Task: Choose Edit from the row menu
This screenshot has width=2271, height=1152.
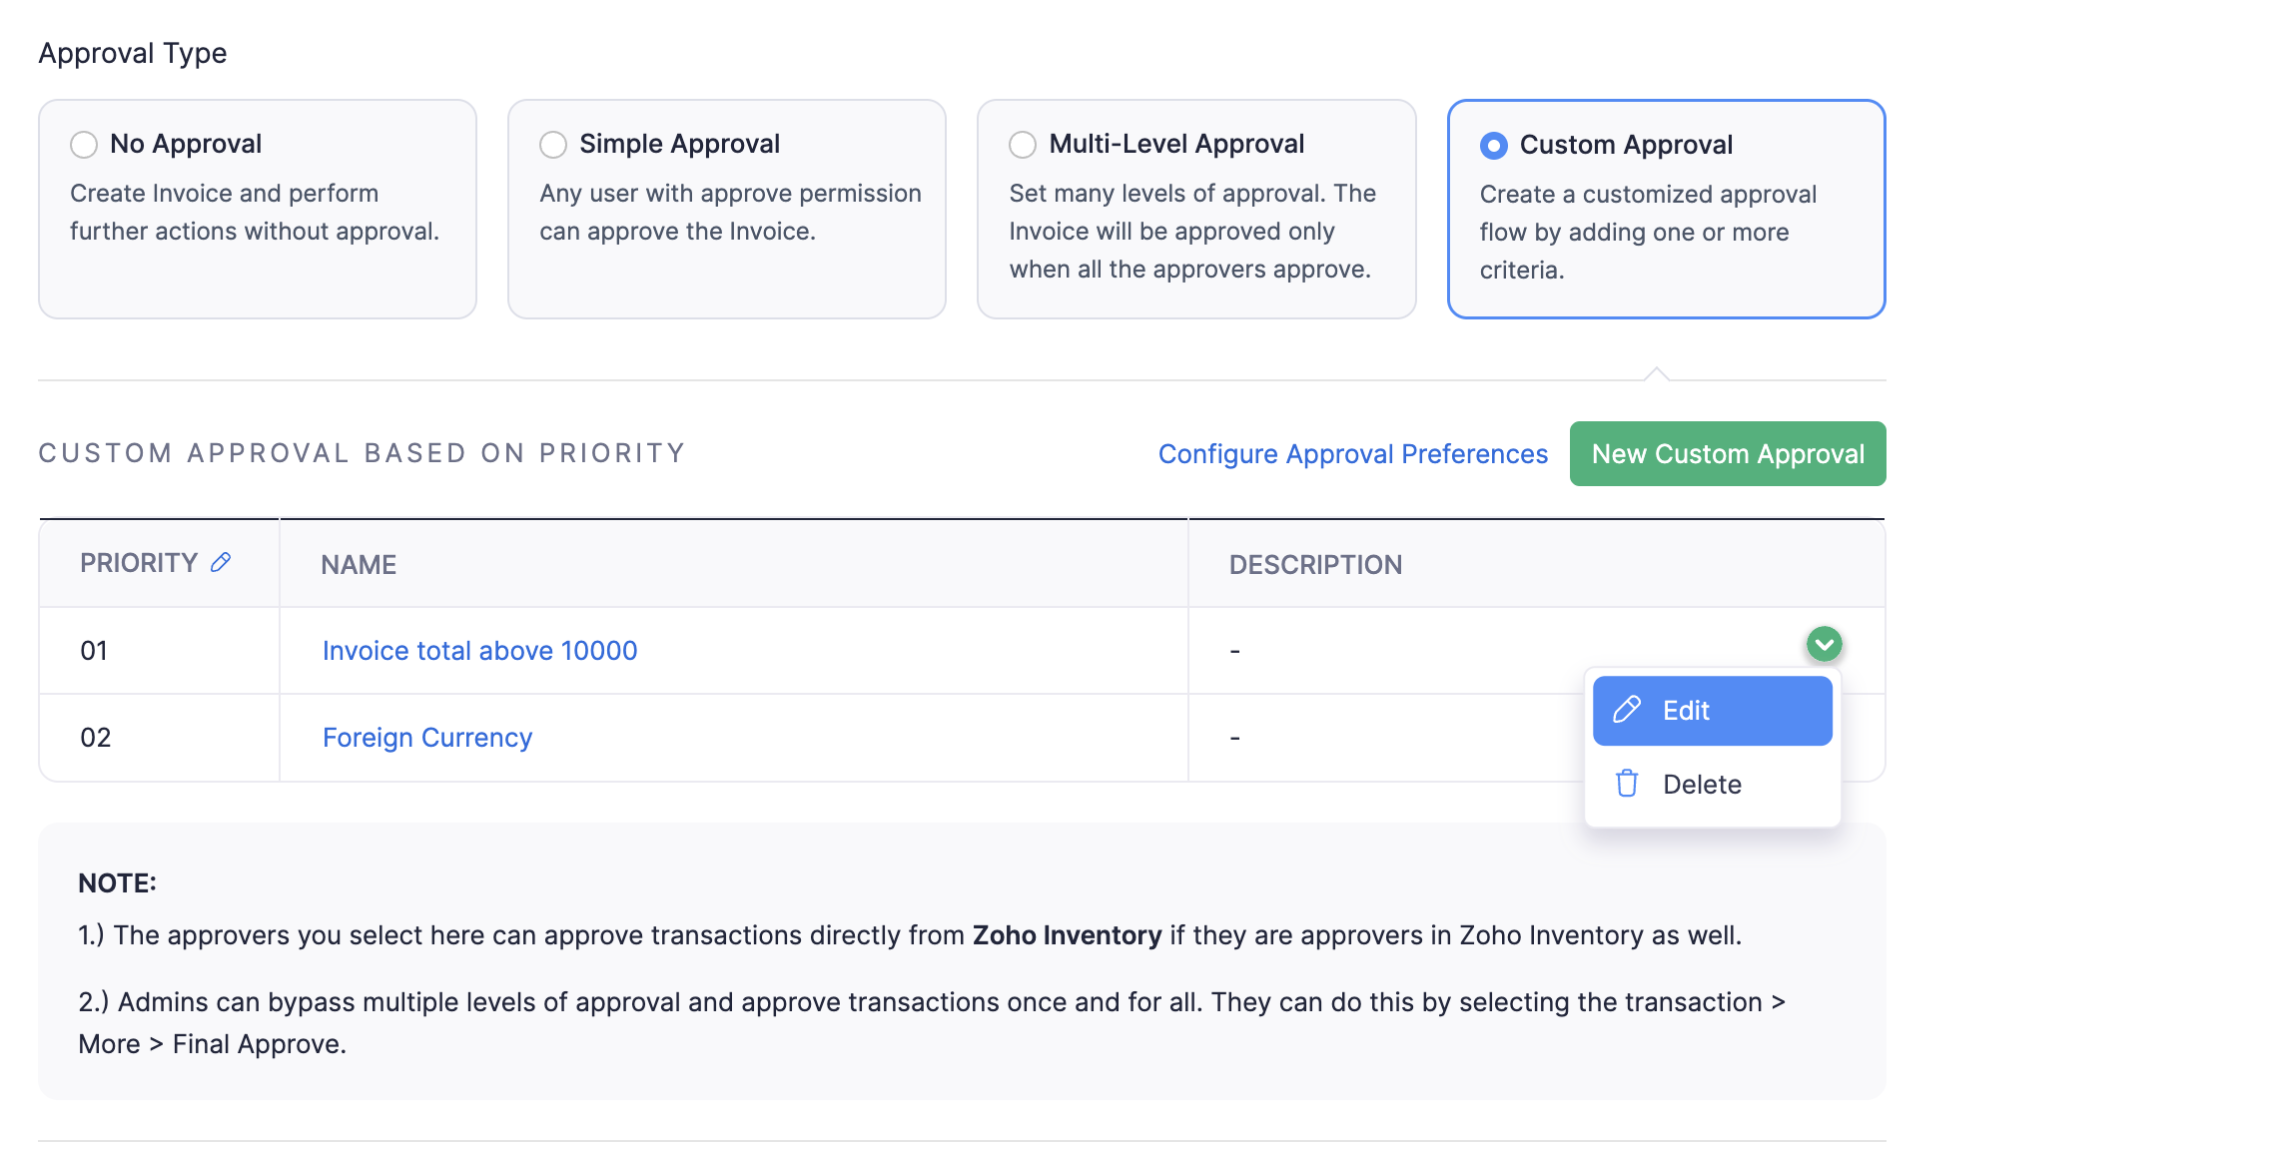Action: coord(1712,710)
